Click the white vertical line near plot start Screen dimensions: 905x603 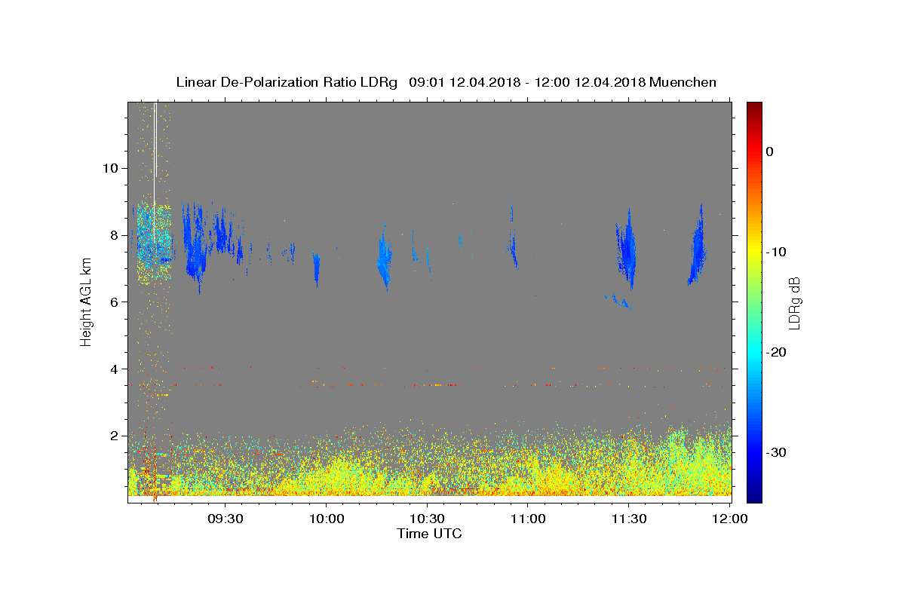(155, 173)
